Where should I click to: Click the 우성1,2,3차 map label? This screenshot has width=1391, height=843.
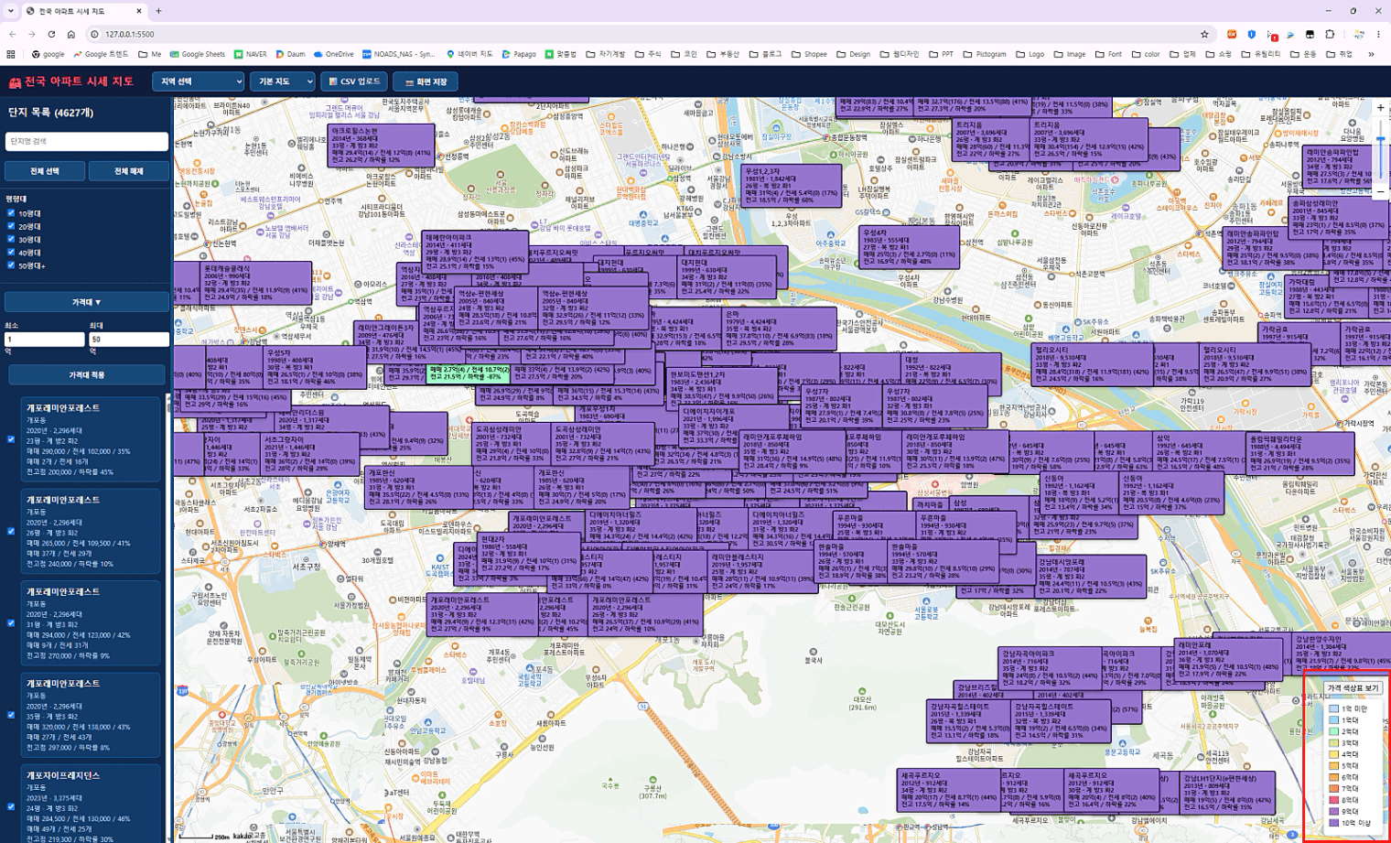(x=792, y=186)
